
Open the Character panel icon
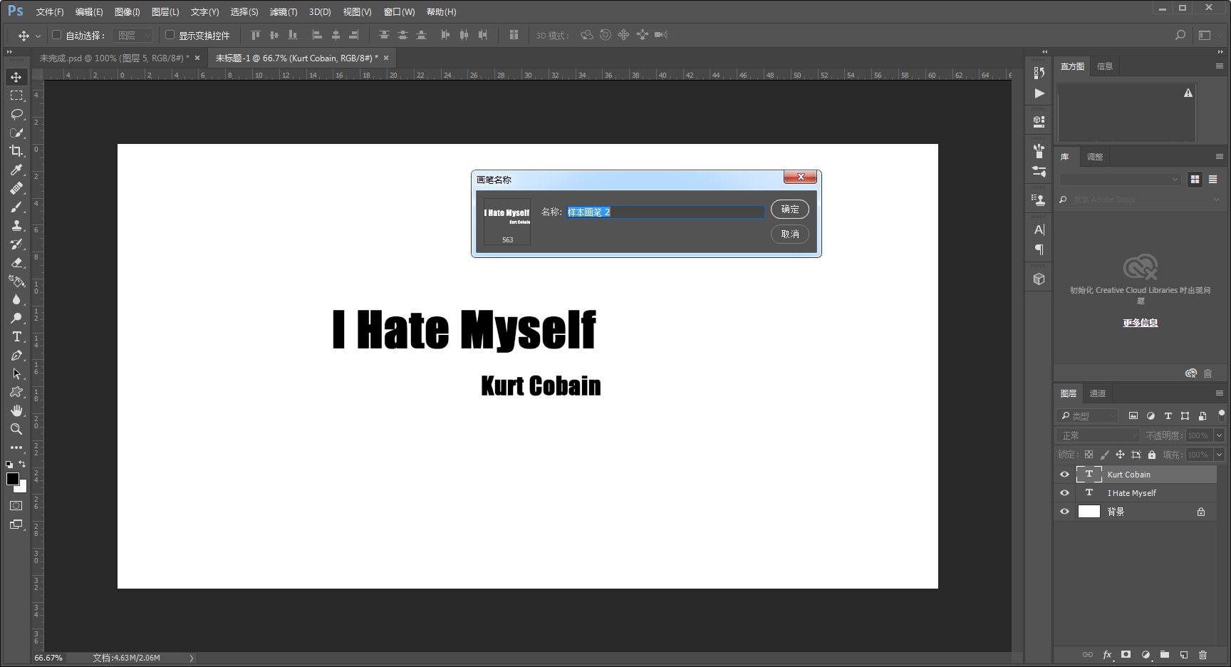click(x=1039, y=229)
